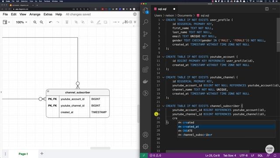Click To Back icon in draw.io toolbar

pyautogui.click(x=83, y=22)
